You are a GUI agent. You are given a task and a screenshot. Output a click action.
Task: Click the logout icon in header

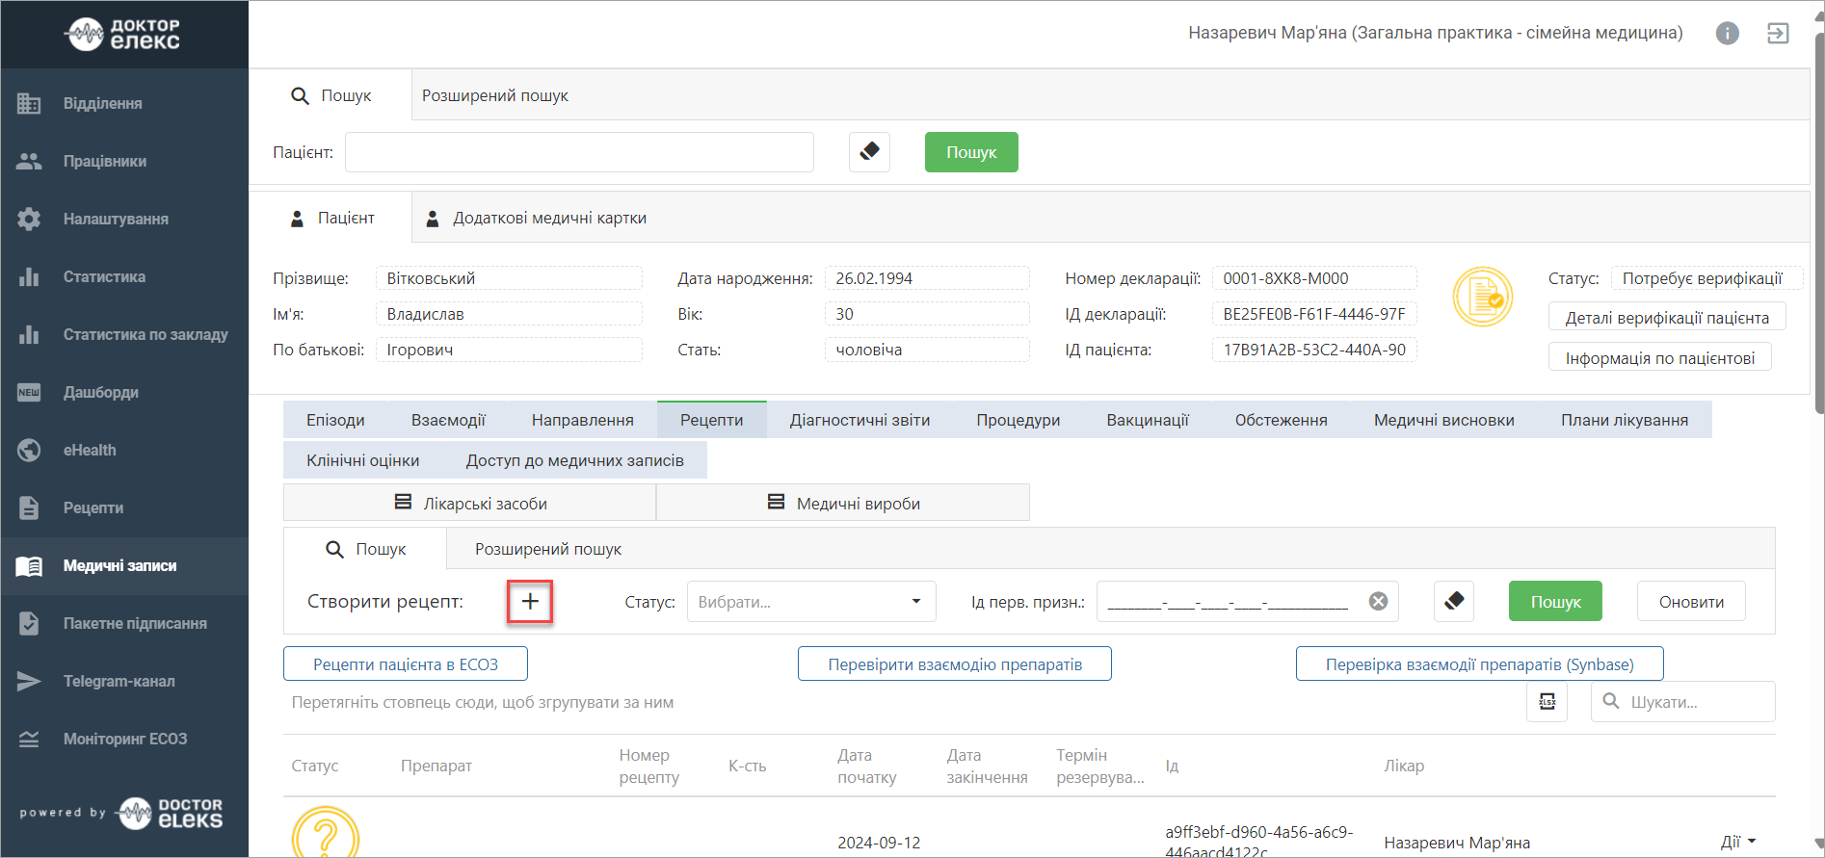click(1778, 34)
